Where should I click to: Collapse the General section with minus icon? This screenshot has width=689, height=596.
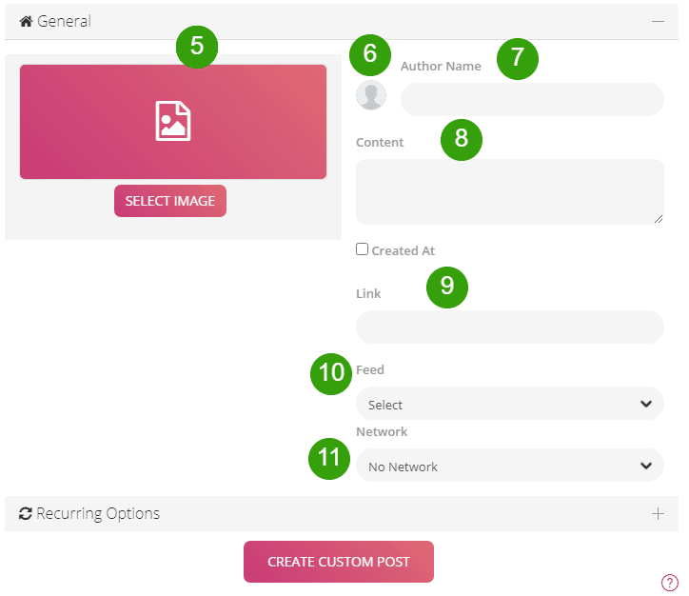tap(658, 20)
